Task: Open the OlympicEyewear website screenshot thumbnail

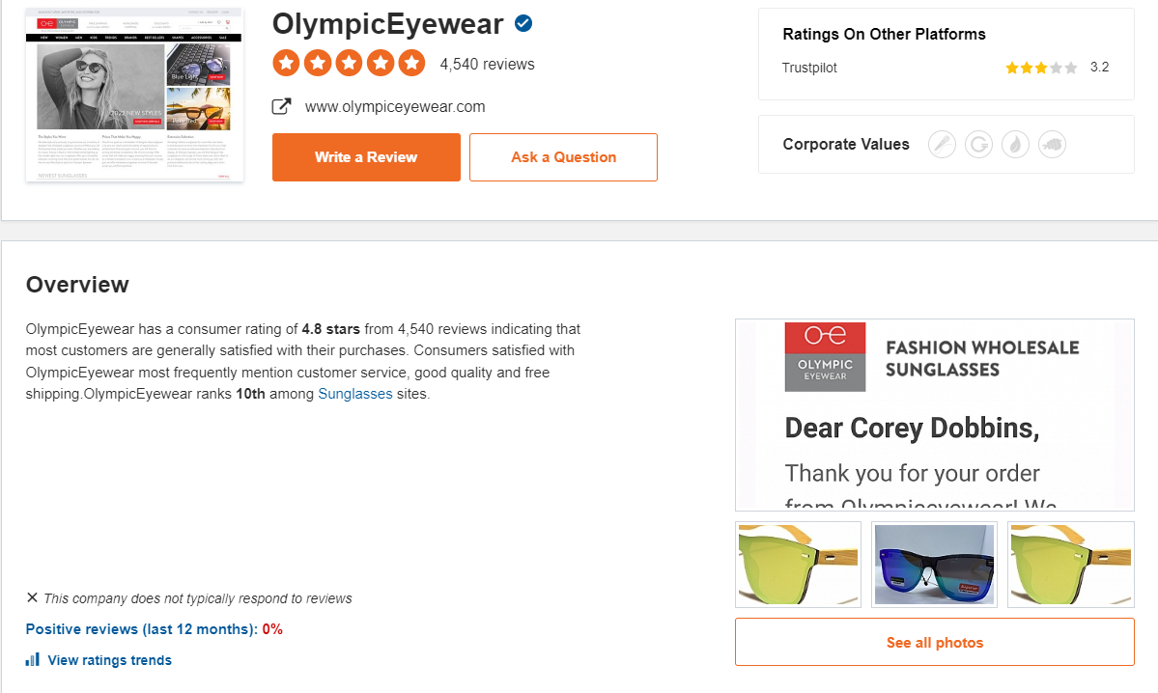Action: (134, 96)
